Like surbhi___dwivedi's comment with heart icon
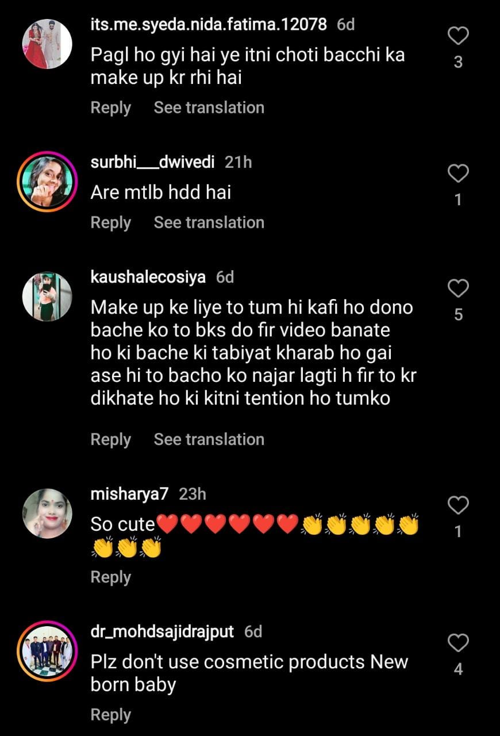Image resolution: width=500 pixels, height=736 pixels. (x=458, y=174)
